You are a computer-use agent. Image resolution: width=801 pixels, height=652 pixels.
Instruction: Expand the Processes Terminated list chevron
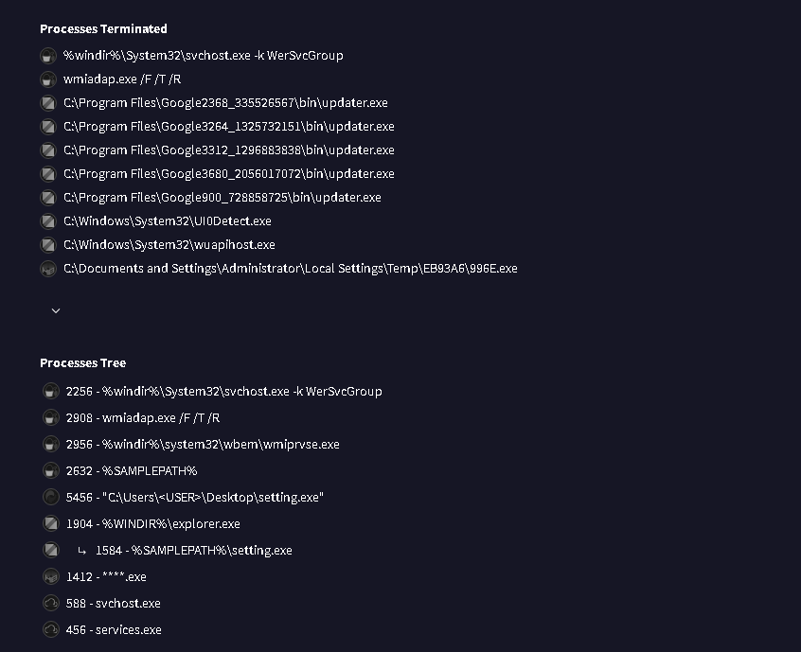coord(56,310)
